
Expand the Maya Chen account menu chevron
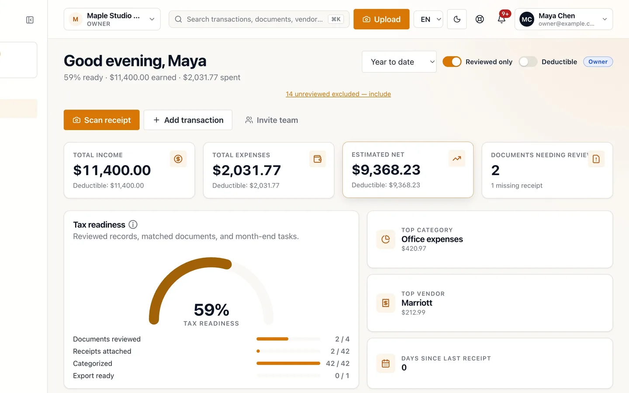pos(605,19)
